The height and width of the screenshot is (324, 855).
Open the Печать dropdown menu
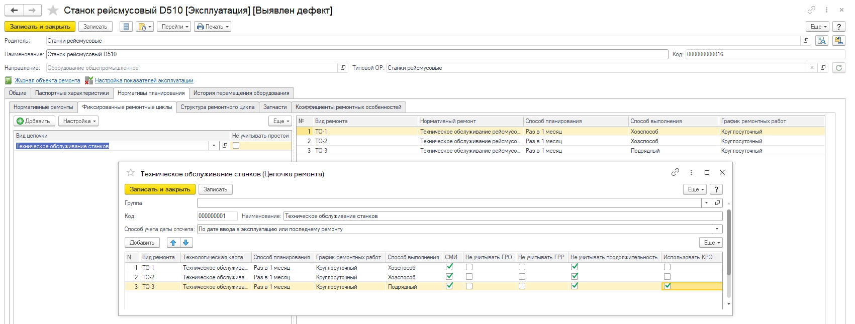click(x=213, y=27)
